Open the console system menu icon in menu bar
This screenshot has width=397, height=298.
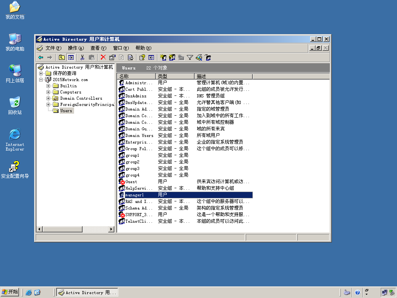tap(40, 48)
